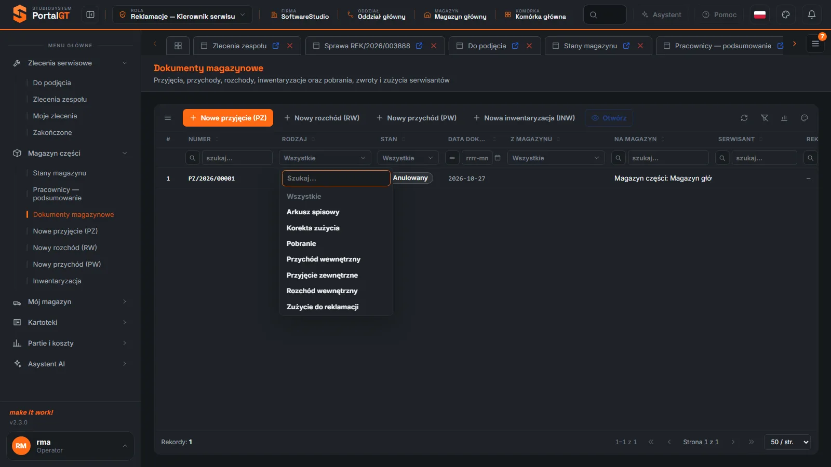Viewport: 831px width, 467px height.
Task: Click the calendar icon in the date filter
Action: point(498,158)
